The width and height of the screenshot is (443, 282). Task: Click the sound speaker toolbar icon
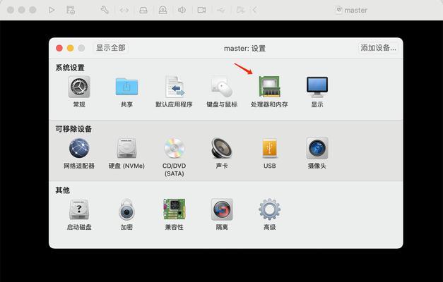click(x=182, y=10)
